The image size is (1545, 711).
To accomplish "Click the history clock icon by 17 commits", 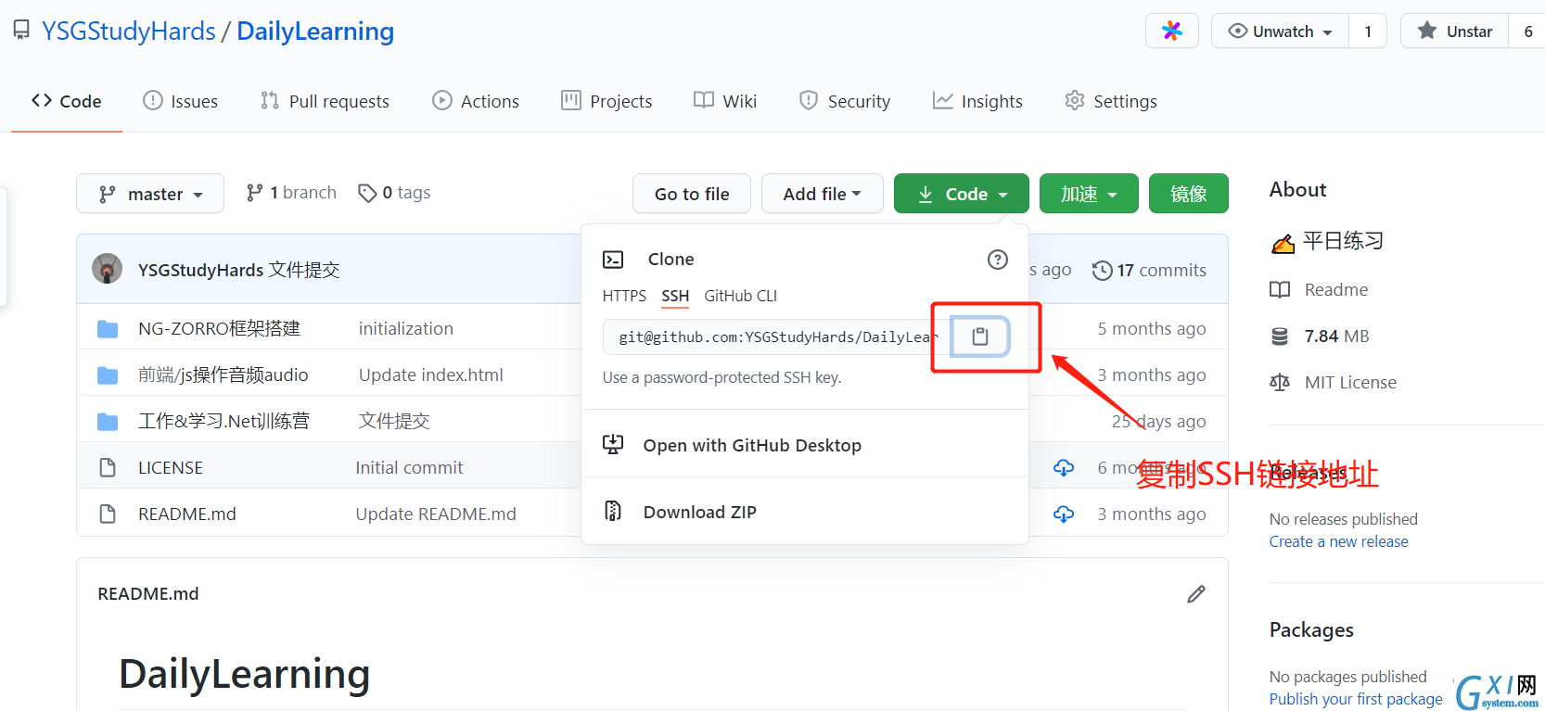I will 1102,271.
